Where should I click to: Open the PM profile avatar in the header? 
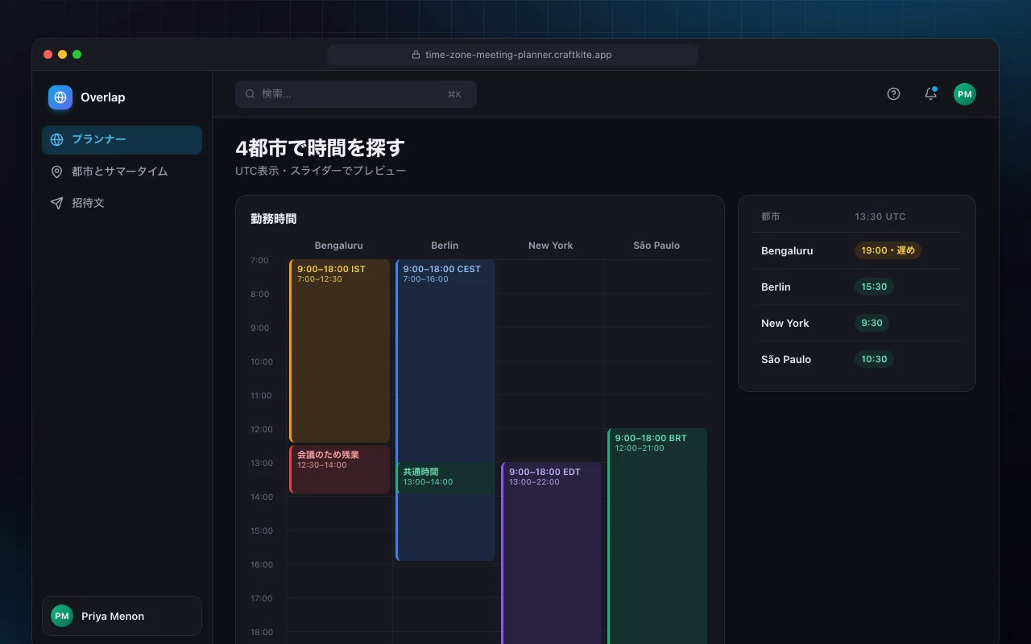click(965, 94)
